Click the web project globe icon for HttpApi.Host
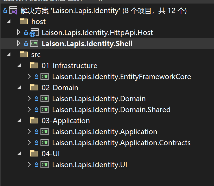Image resolution: width=214 pixels, height=186 pixels. [34, 33]
